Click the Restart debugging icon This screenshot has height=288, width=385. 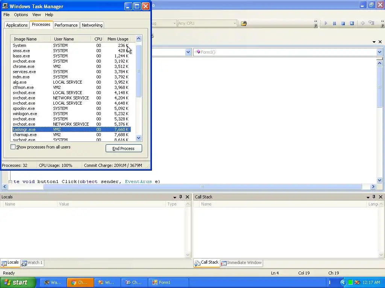352,23
